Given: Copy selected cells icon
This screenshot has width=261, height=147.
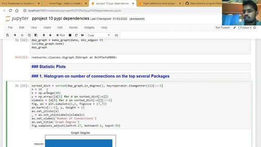Looking at the screenshot, I should point(29,35).
